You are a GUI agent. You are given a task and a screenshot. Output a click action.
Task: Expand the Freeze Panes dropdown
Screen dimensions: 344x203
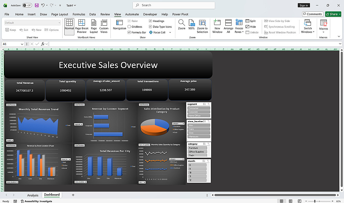pos(239,26)
